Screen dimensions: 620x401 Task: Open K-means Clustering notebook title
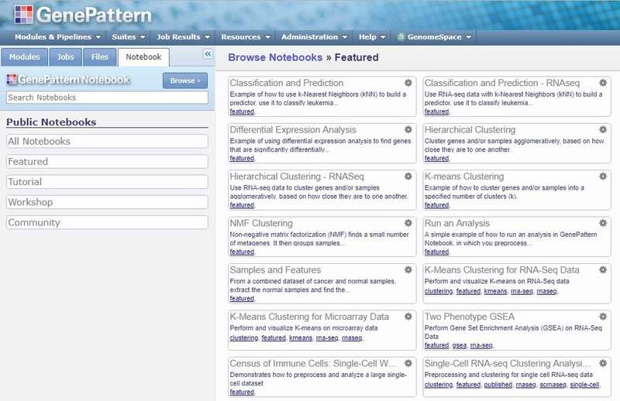463,177
